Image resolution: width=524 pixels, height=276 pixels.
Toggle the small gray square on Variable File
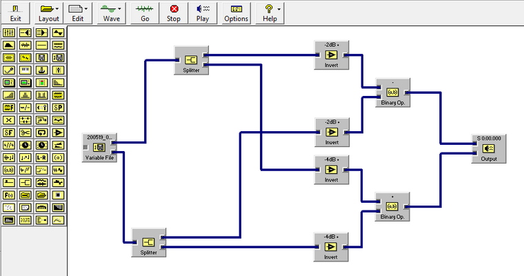pos(85,147)
